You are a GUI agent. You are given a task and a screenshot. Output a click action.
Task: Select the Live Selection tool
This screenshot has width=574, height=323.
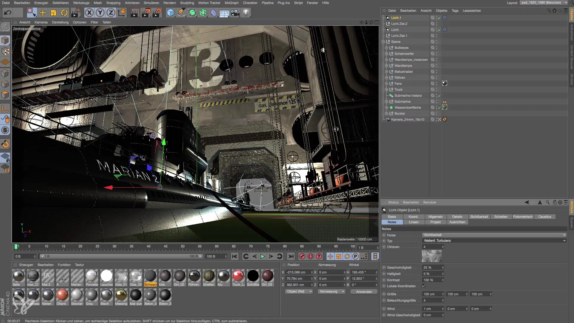(x=31, y=13)
